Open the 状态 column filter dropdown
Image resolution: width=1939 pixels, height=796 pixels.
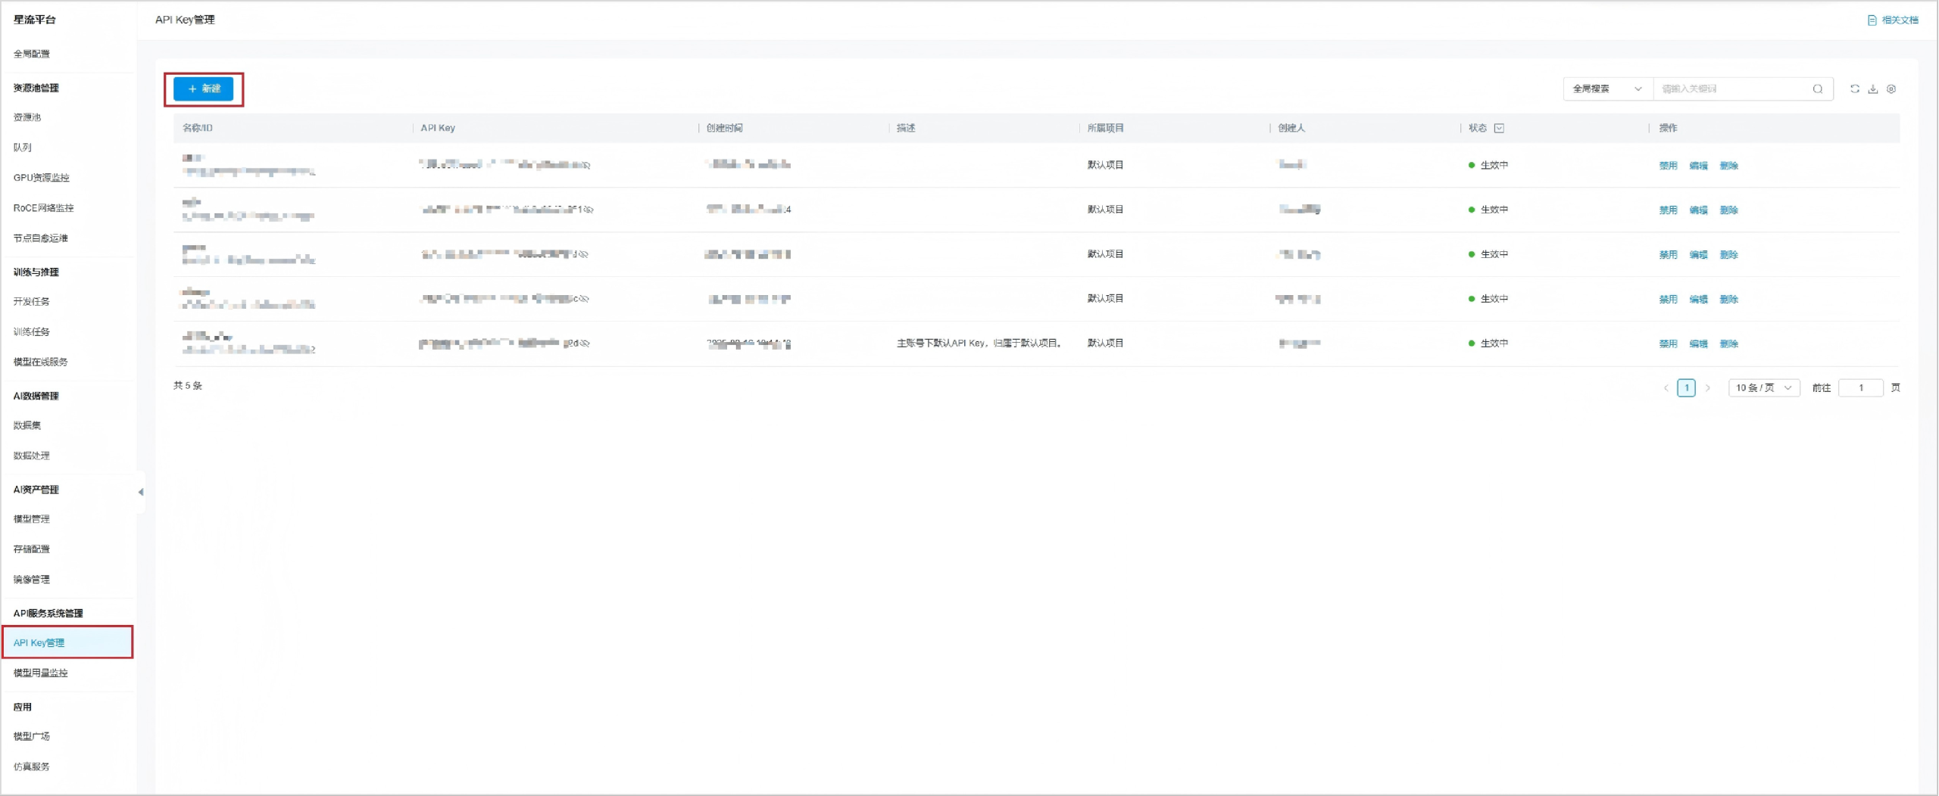(x=1499, y=128)
